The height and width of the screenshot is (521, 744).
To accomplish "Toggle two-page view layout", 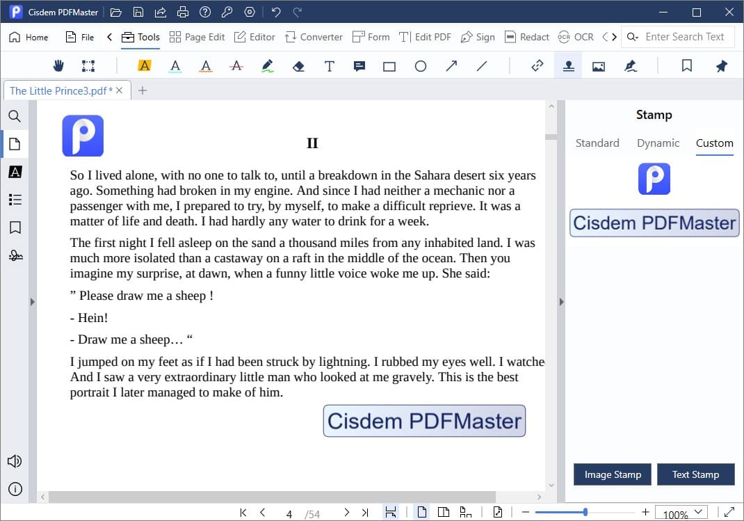I will click(444, 511).
